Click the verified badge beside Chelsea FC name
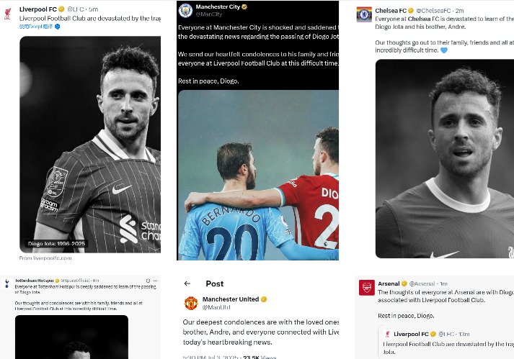The height and width of the screenshot is (359, 514). (411, 11)
